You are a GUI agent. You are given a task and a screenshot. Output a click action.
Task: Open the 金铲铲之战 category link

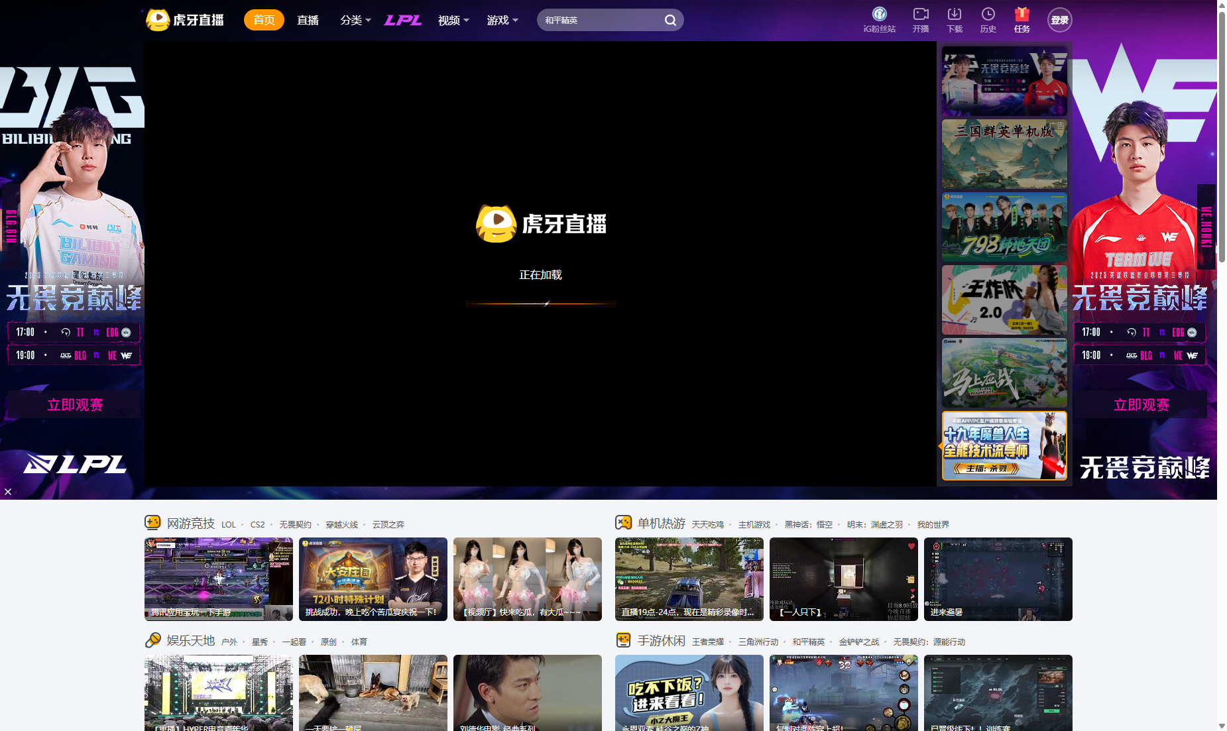click(x=859, y=642)
